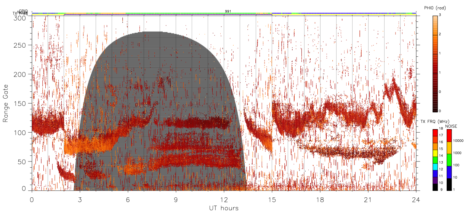
Task: Click the '14' label on TX FRQ scale
Action: point(441,155)
